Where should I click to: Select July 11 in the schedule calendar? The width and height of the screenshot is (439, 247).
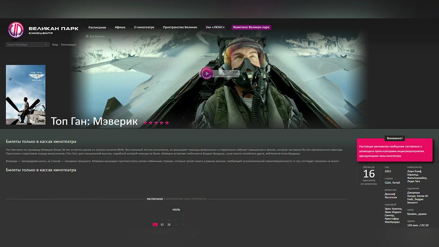(x=155, y=225)
